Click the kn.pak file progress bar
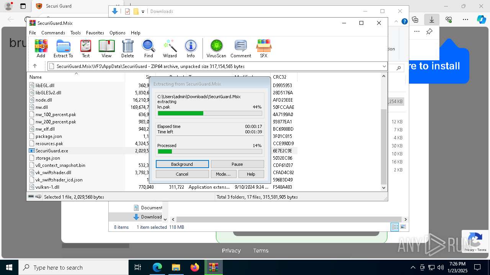Screen dimensions: 490x275 coord(210,113)
